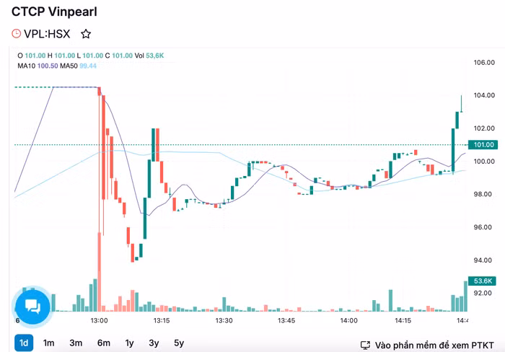The image size is (505, 352).
Task: Click the 53.6K volume tag
Action: [x=483, y=281]
